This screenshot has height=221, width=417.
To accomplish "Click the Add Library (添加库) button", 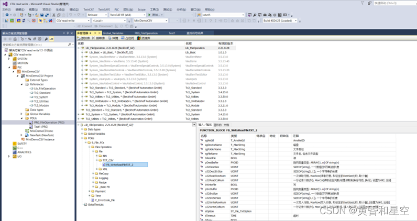I will [83, 38].
